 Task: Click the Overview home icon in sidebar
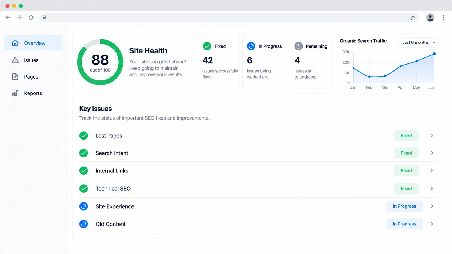coord(15,43)
